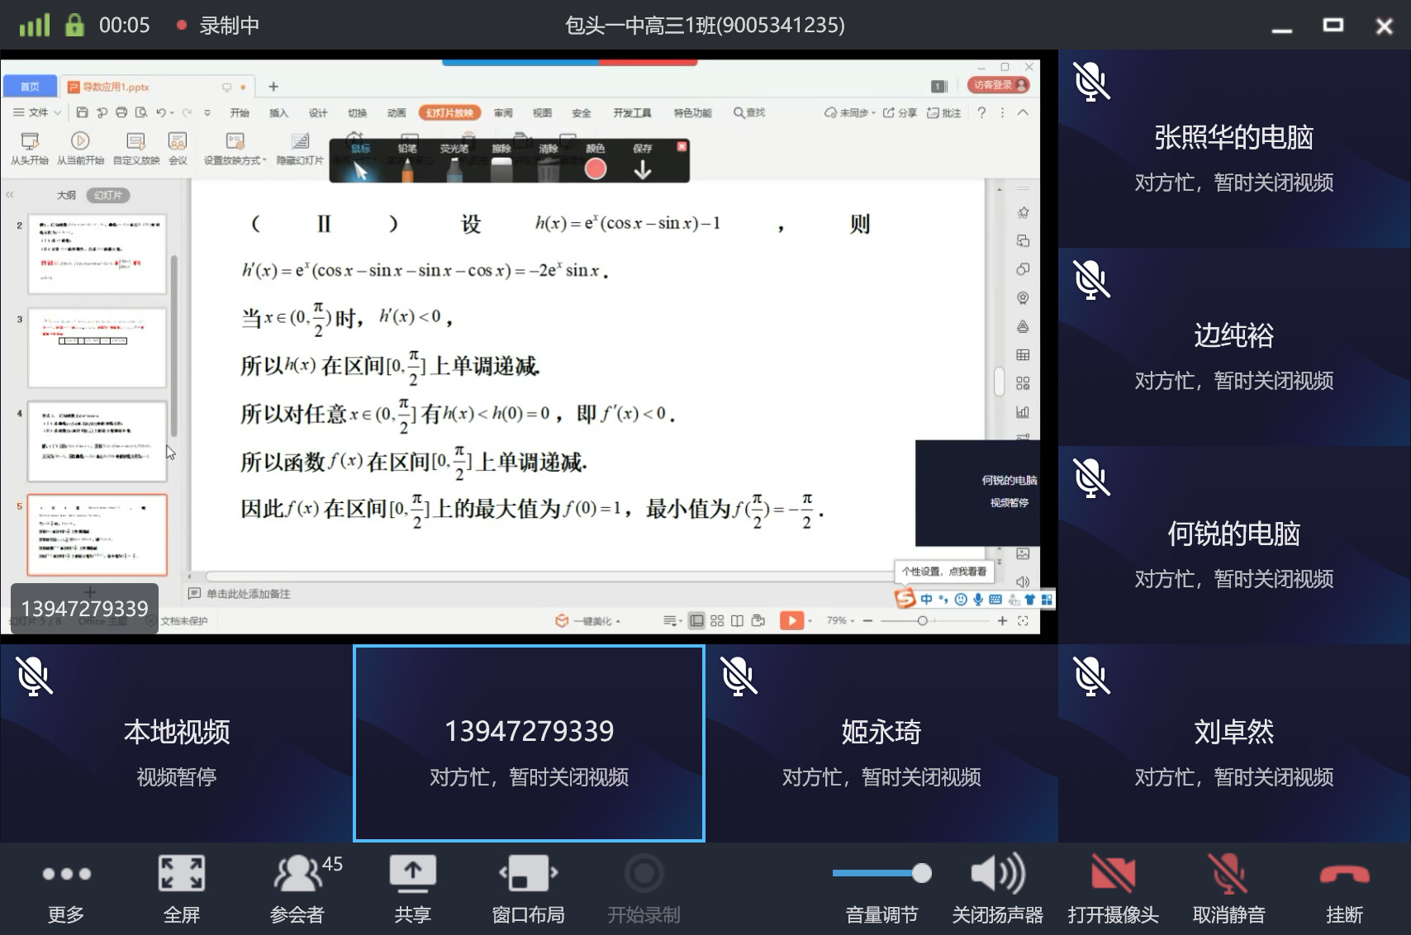This screenshot has height=935, width=1411.
Task: Switch to the 开始 ribbon tab
Action: point(240,113)
